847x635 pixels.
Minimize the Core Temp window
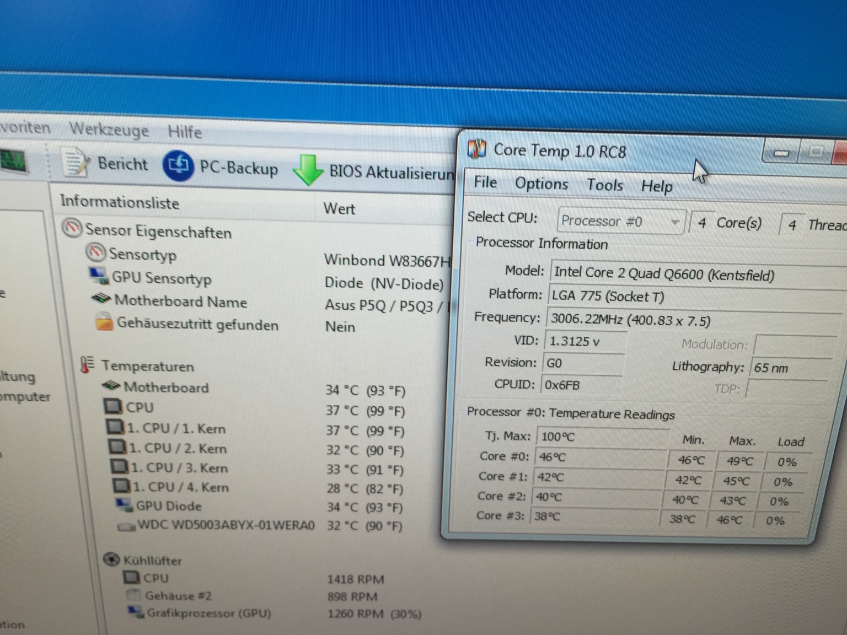[x=781, y=152]
